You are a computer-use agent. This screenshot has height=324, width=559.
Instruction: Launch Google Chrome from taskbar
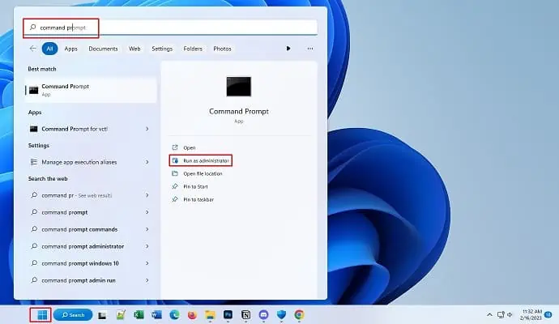click(299, 314)
